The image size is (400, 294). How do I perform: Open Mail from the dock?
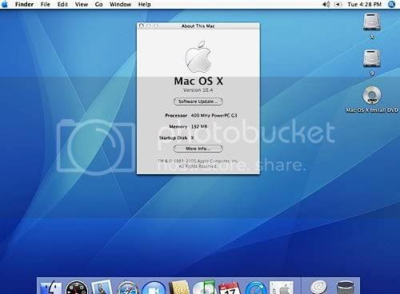point(102,287)
